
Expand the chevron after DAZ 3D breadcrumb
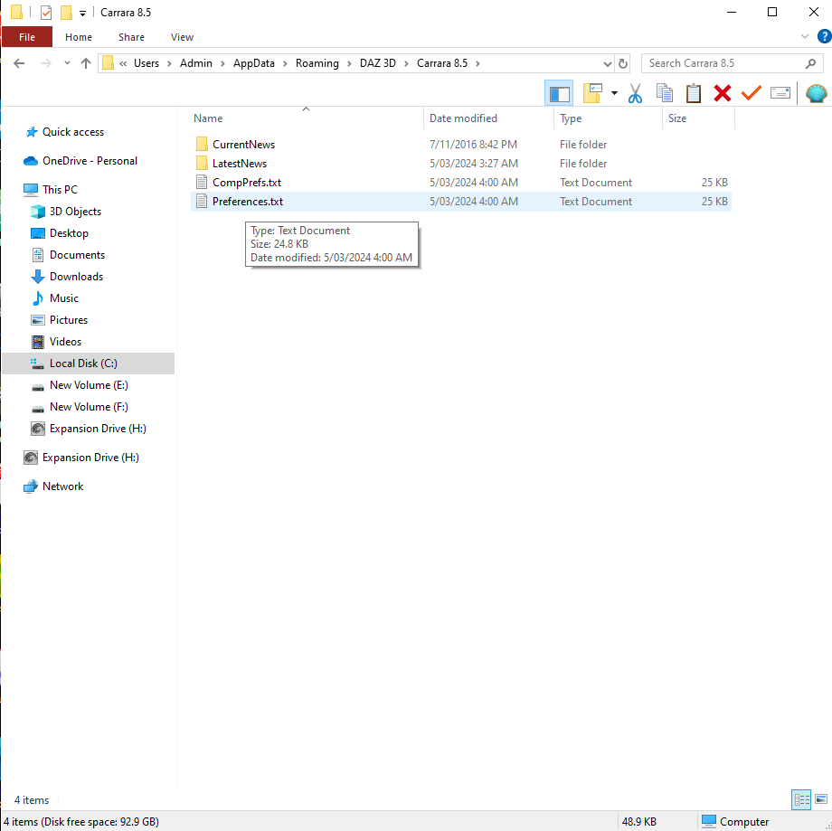(406, 63)
